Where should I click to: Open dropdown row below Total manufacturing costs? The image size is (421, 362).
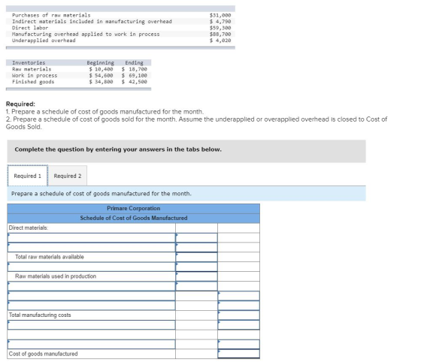click(92, 324)
